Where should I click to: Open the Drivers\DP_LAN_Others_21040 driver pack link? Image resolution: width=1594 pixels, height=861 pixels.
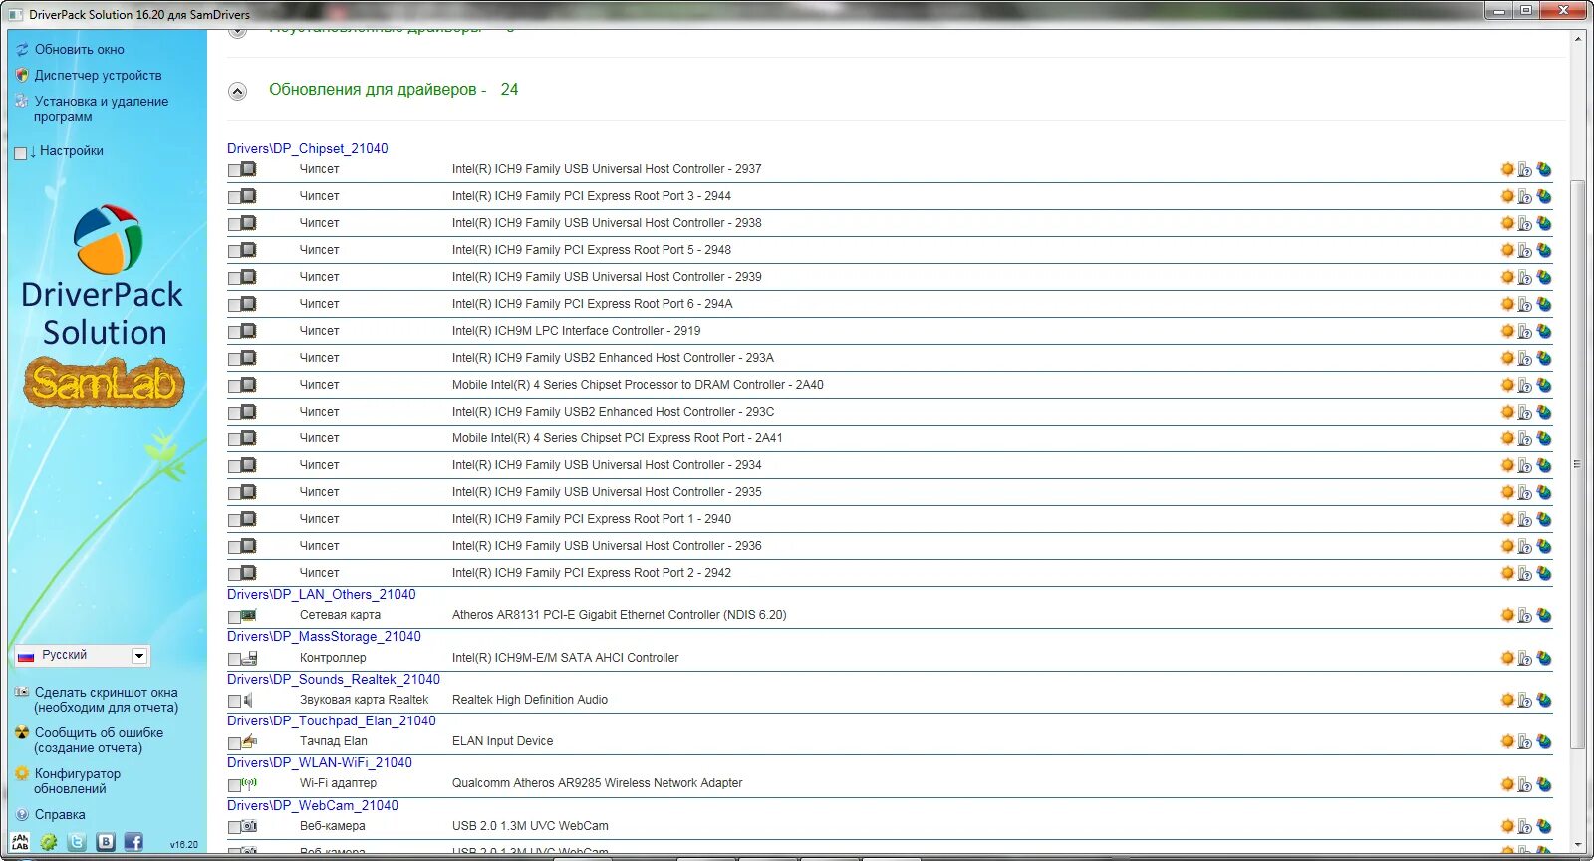(x=322, y=594)
